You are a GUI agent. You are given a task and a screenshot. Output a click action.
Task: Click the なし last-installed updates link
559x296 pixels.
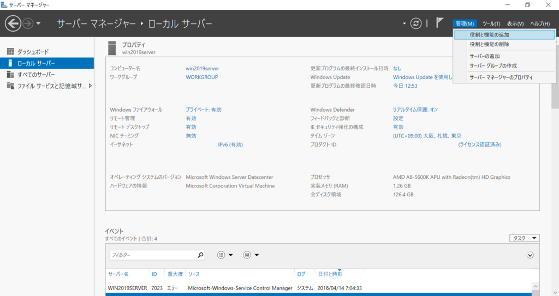pyautogui.click(x=397, y=68)
